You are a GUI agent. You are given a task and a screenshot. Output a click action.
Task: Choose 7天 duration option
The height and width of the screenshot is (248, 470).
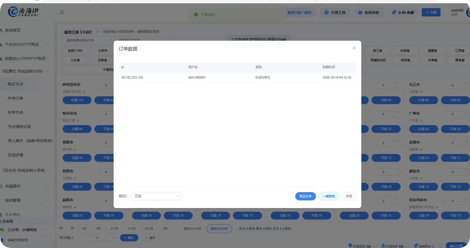98,229
